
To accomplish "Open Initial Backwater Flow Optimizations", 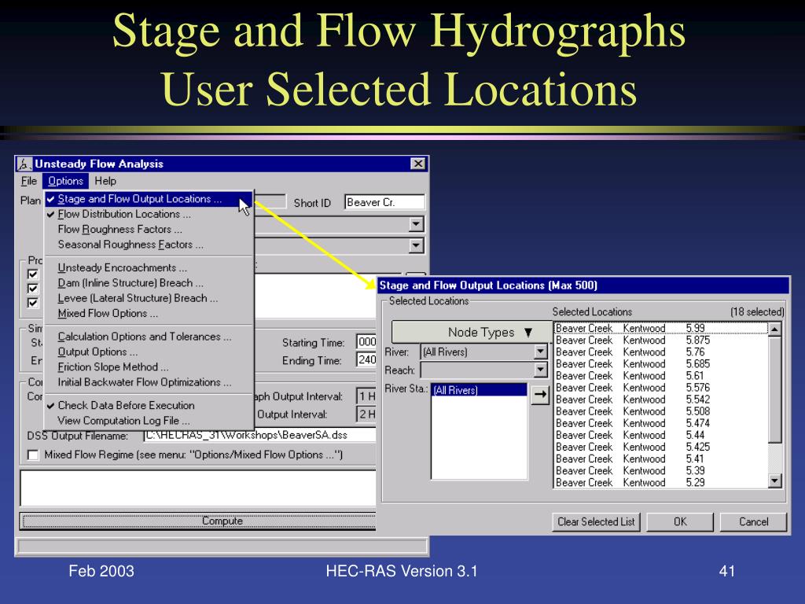I will point(149,382).
